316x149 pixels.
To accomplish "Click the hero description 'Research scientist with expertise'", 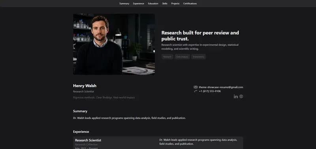I will [x=200, y=47].
